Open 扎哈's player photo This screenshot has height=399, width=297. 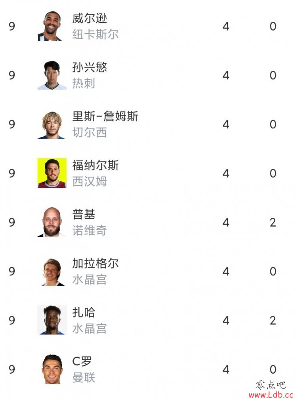click(52, 320)
